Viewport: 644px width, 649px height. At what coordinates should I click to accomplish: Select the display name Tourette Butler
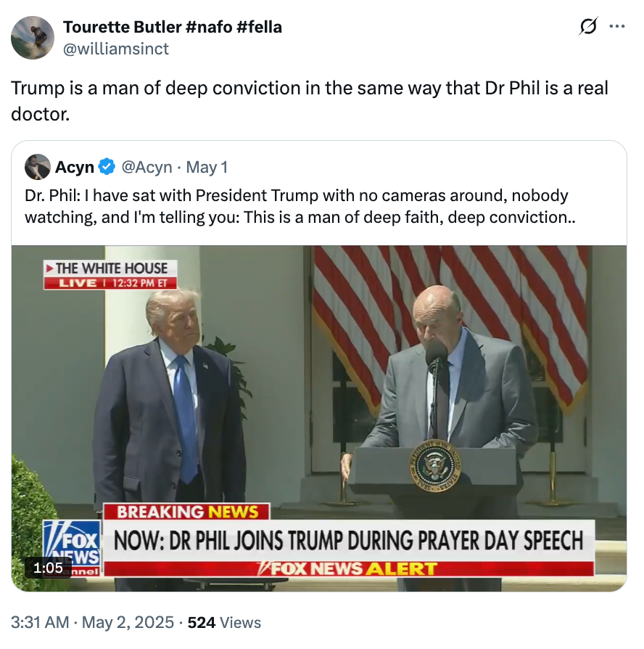[x=173, y=27]
